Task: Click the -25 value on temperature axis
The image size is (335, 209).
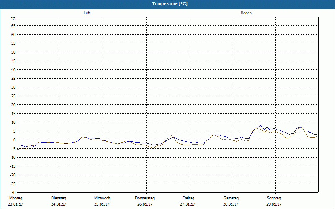Action: (13, 184)
